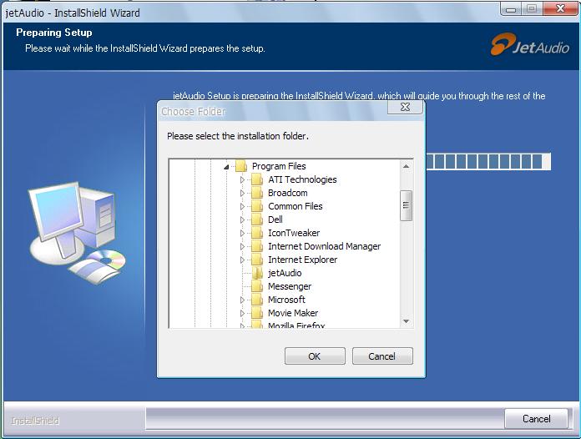Expand the Microsoft folder

pos(242,300)
